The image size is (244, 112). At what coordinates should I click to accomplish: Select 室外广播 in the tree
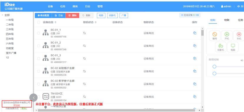(x=11, y=53)
